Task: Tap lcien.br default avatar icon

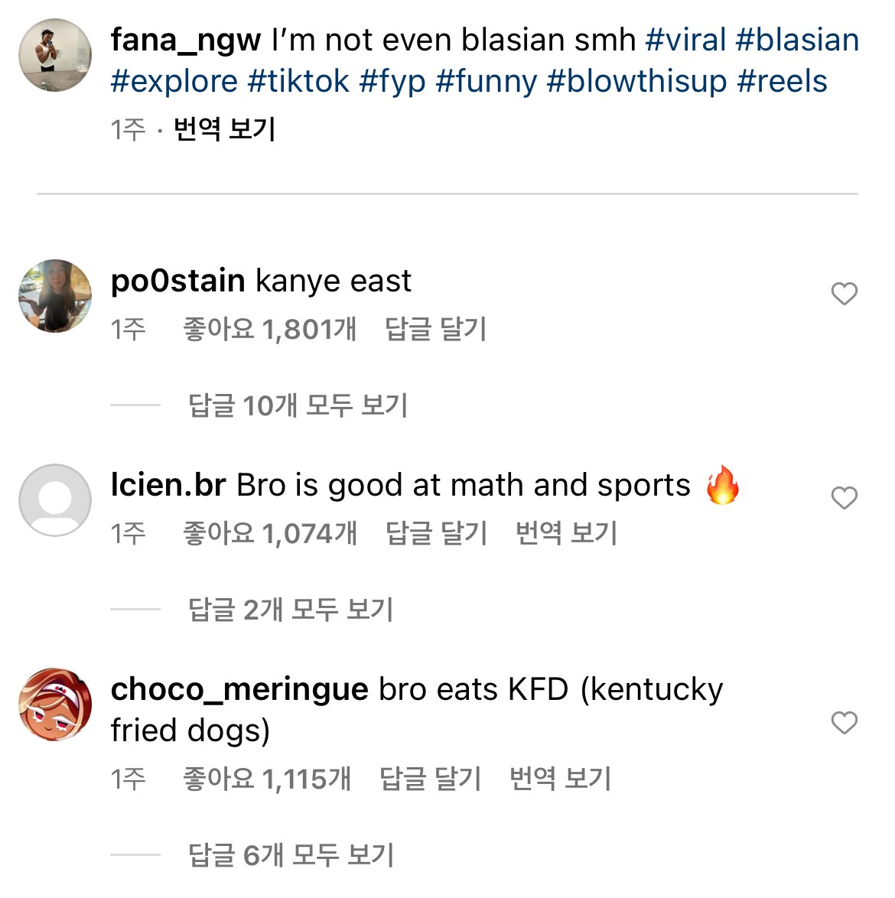Action: (x=55, y=500)
